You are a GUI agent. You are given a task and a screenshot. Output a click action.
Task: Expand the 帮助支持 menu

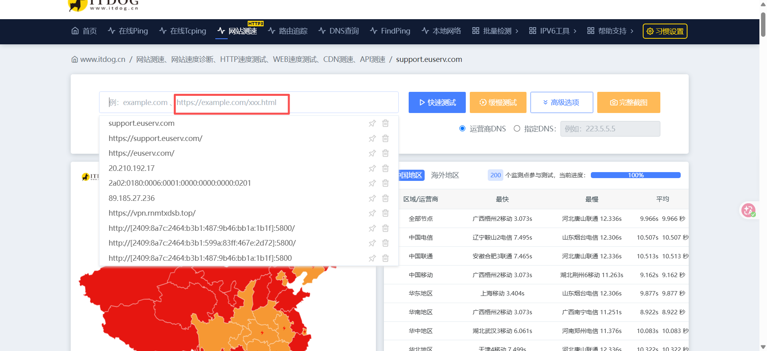[610, 31]
